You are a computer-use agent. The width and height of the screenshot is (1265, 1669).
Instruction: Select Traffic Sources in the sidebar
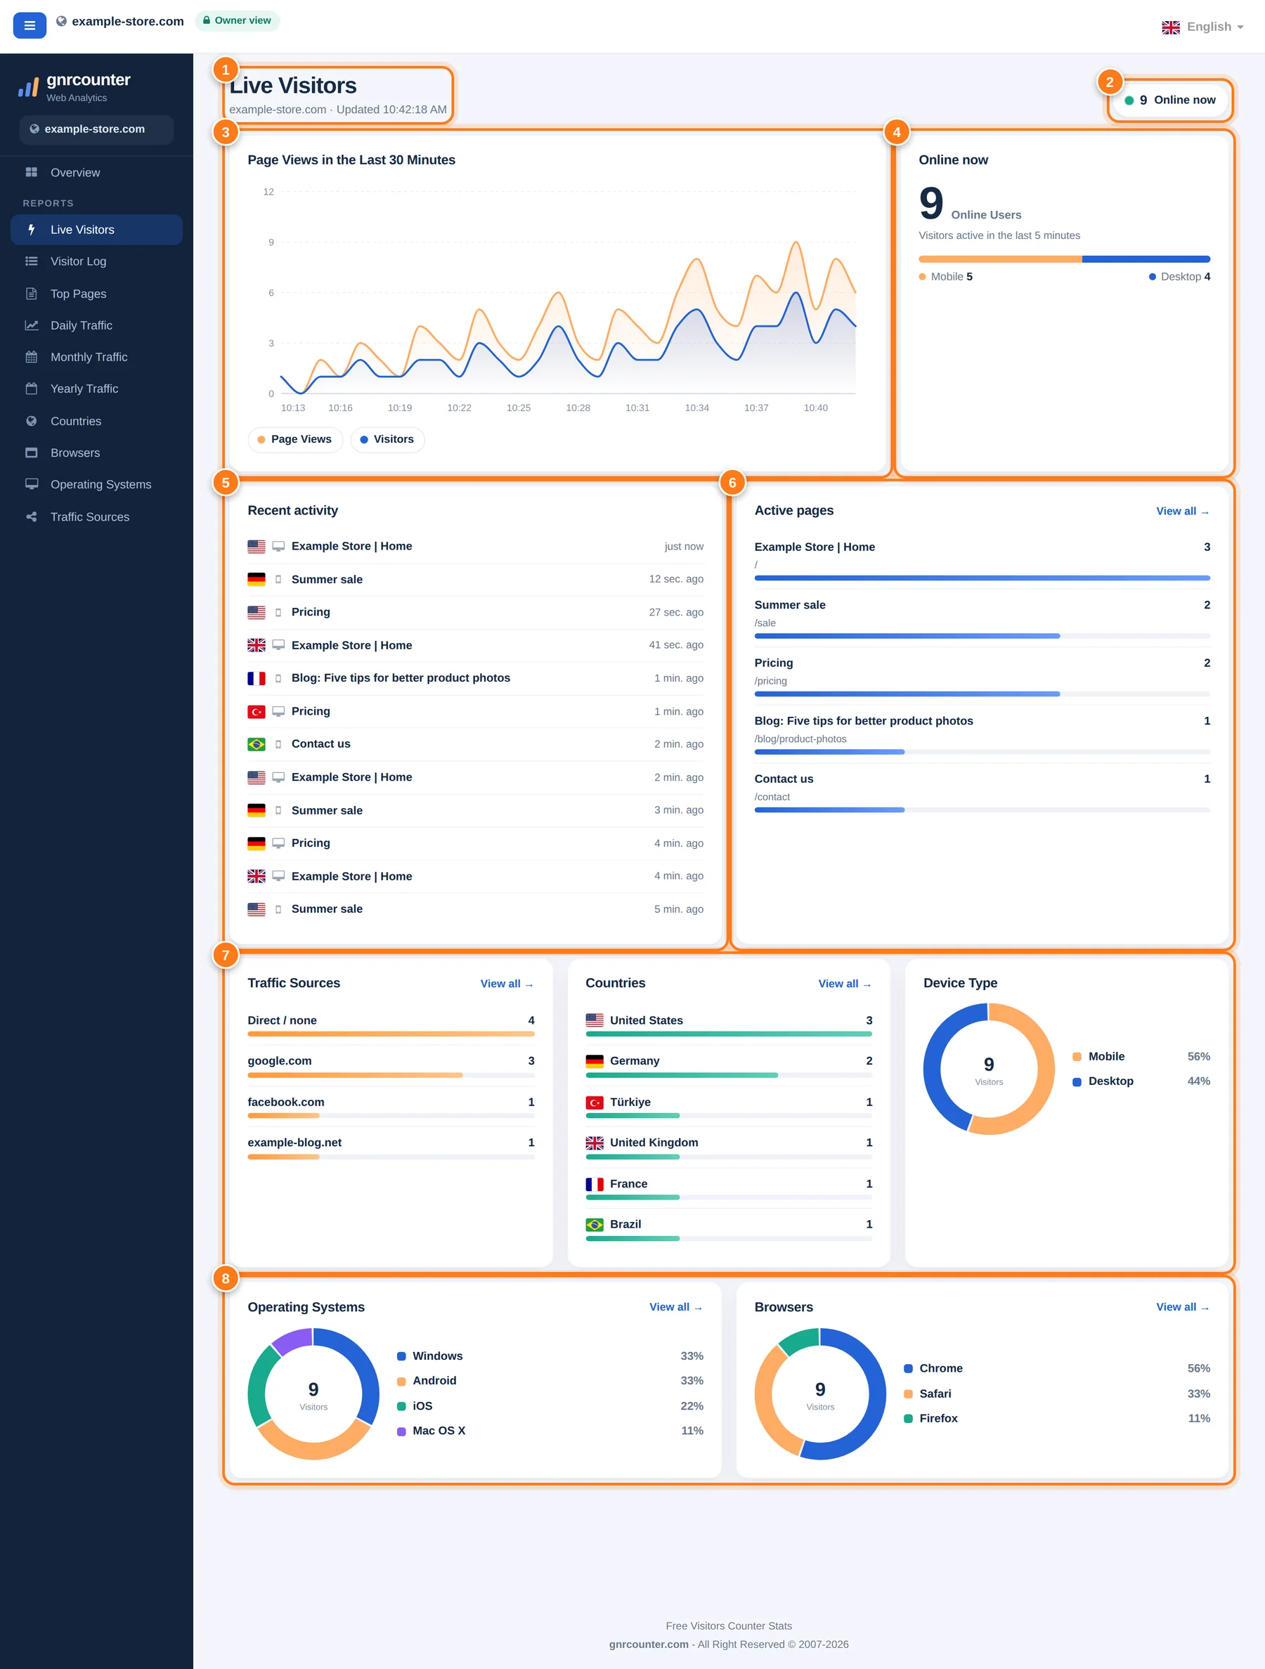coord(96,517)
